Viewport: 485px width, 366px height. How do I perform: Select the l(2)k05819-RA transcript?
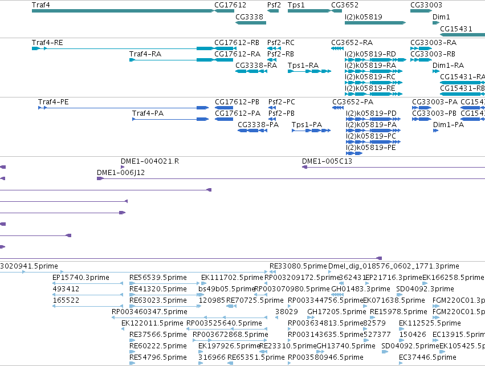coord(373,71)
